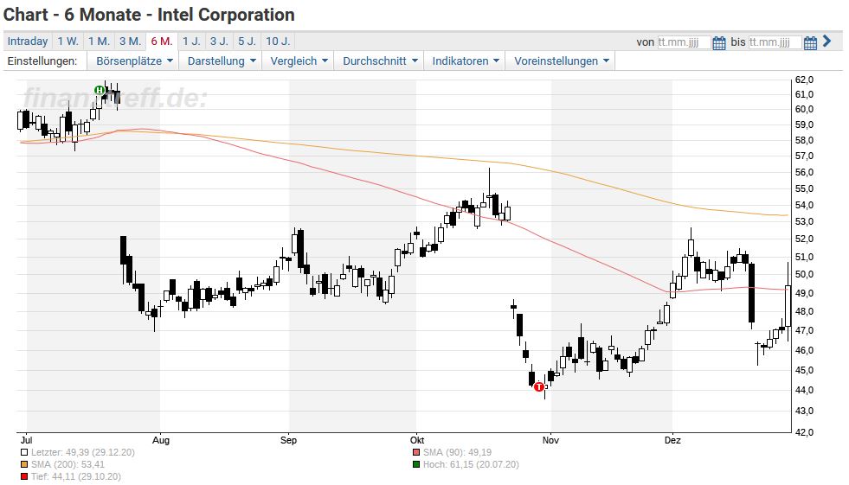Select the 5 J. time range tab
Viewport: 849px width, 485px height.
tap(248, 41)
